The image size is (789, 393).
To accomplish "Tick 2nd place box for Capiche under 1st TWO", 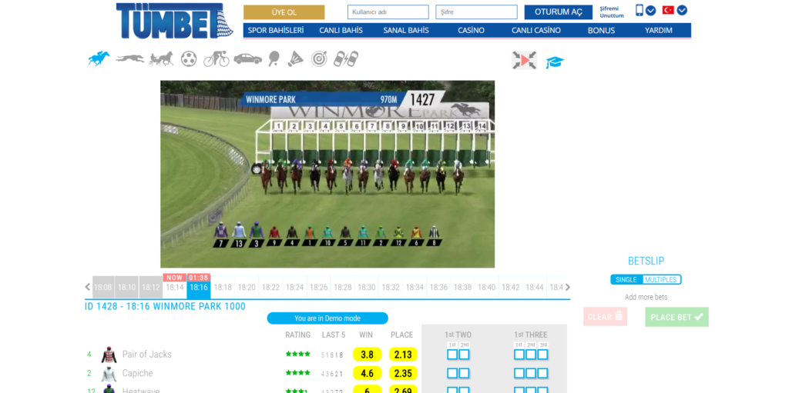I will click(464, 373).
